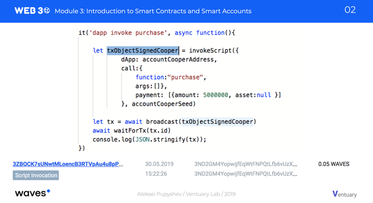Open the transaction ID link 3ZBQCK7sUNwtMLoencB3RTVpAu4u8pP
The width and height of the screenshot is (373, 203).
pos(68,164)
